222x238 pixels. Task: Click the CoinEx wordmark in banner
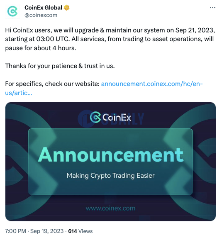pos(117,118)
